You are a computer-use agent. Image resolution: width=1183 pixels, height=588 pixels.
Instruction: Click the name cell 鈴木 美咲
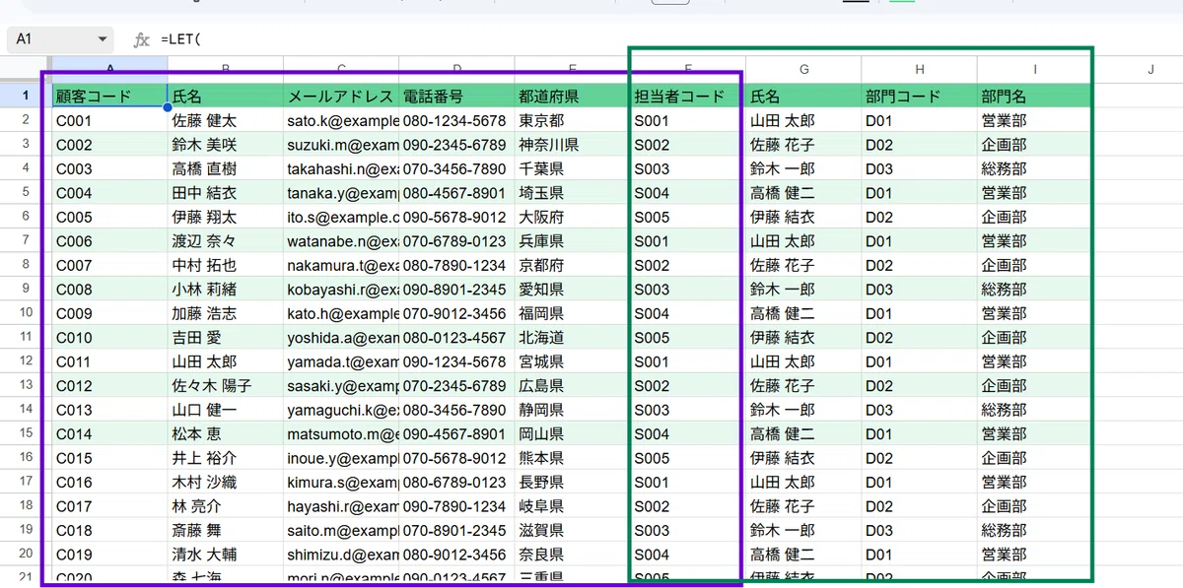click(226, 145)
